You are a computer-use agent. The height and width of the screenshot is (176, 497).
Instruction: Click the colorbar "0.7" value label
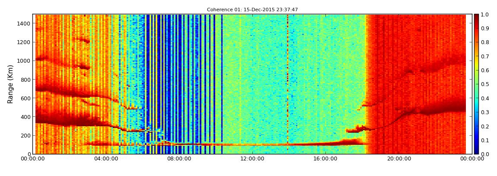(485, 57)
